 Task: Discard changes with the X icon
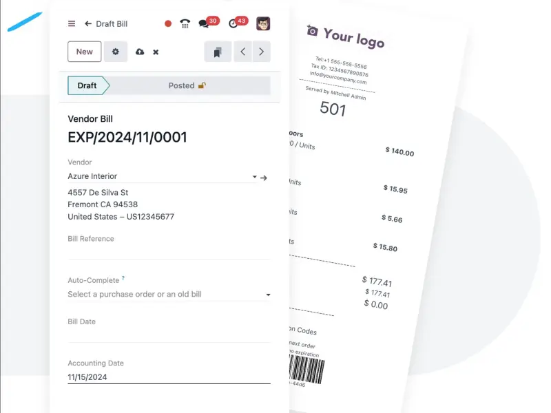point(156,52)
